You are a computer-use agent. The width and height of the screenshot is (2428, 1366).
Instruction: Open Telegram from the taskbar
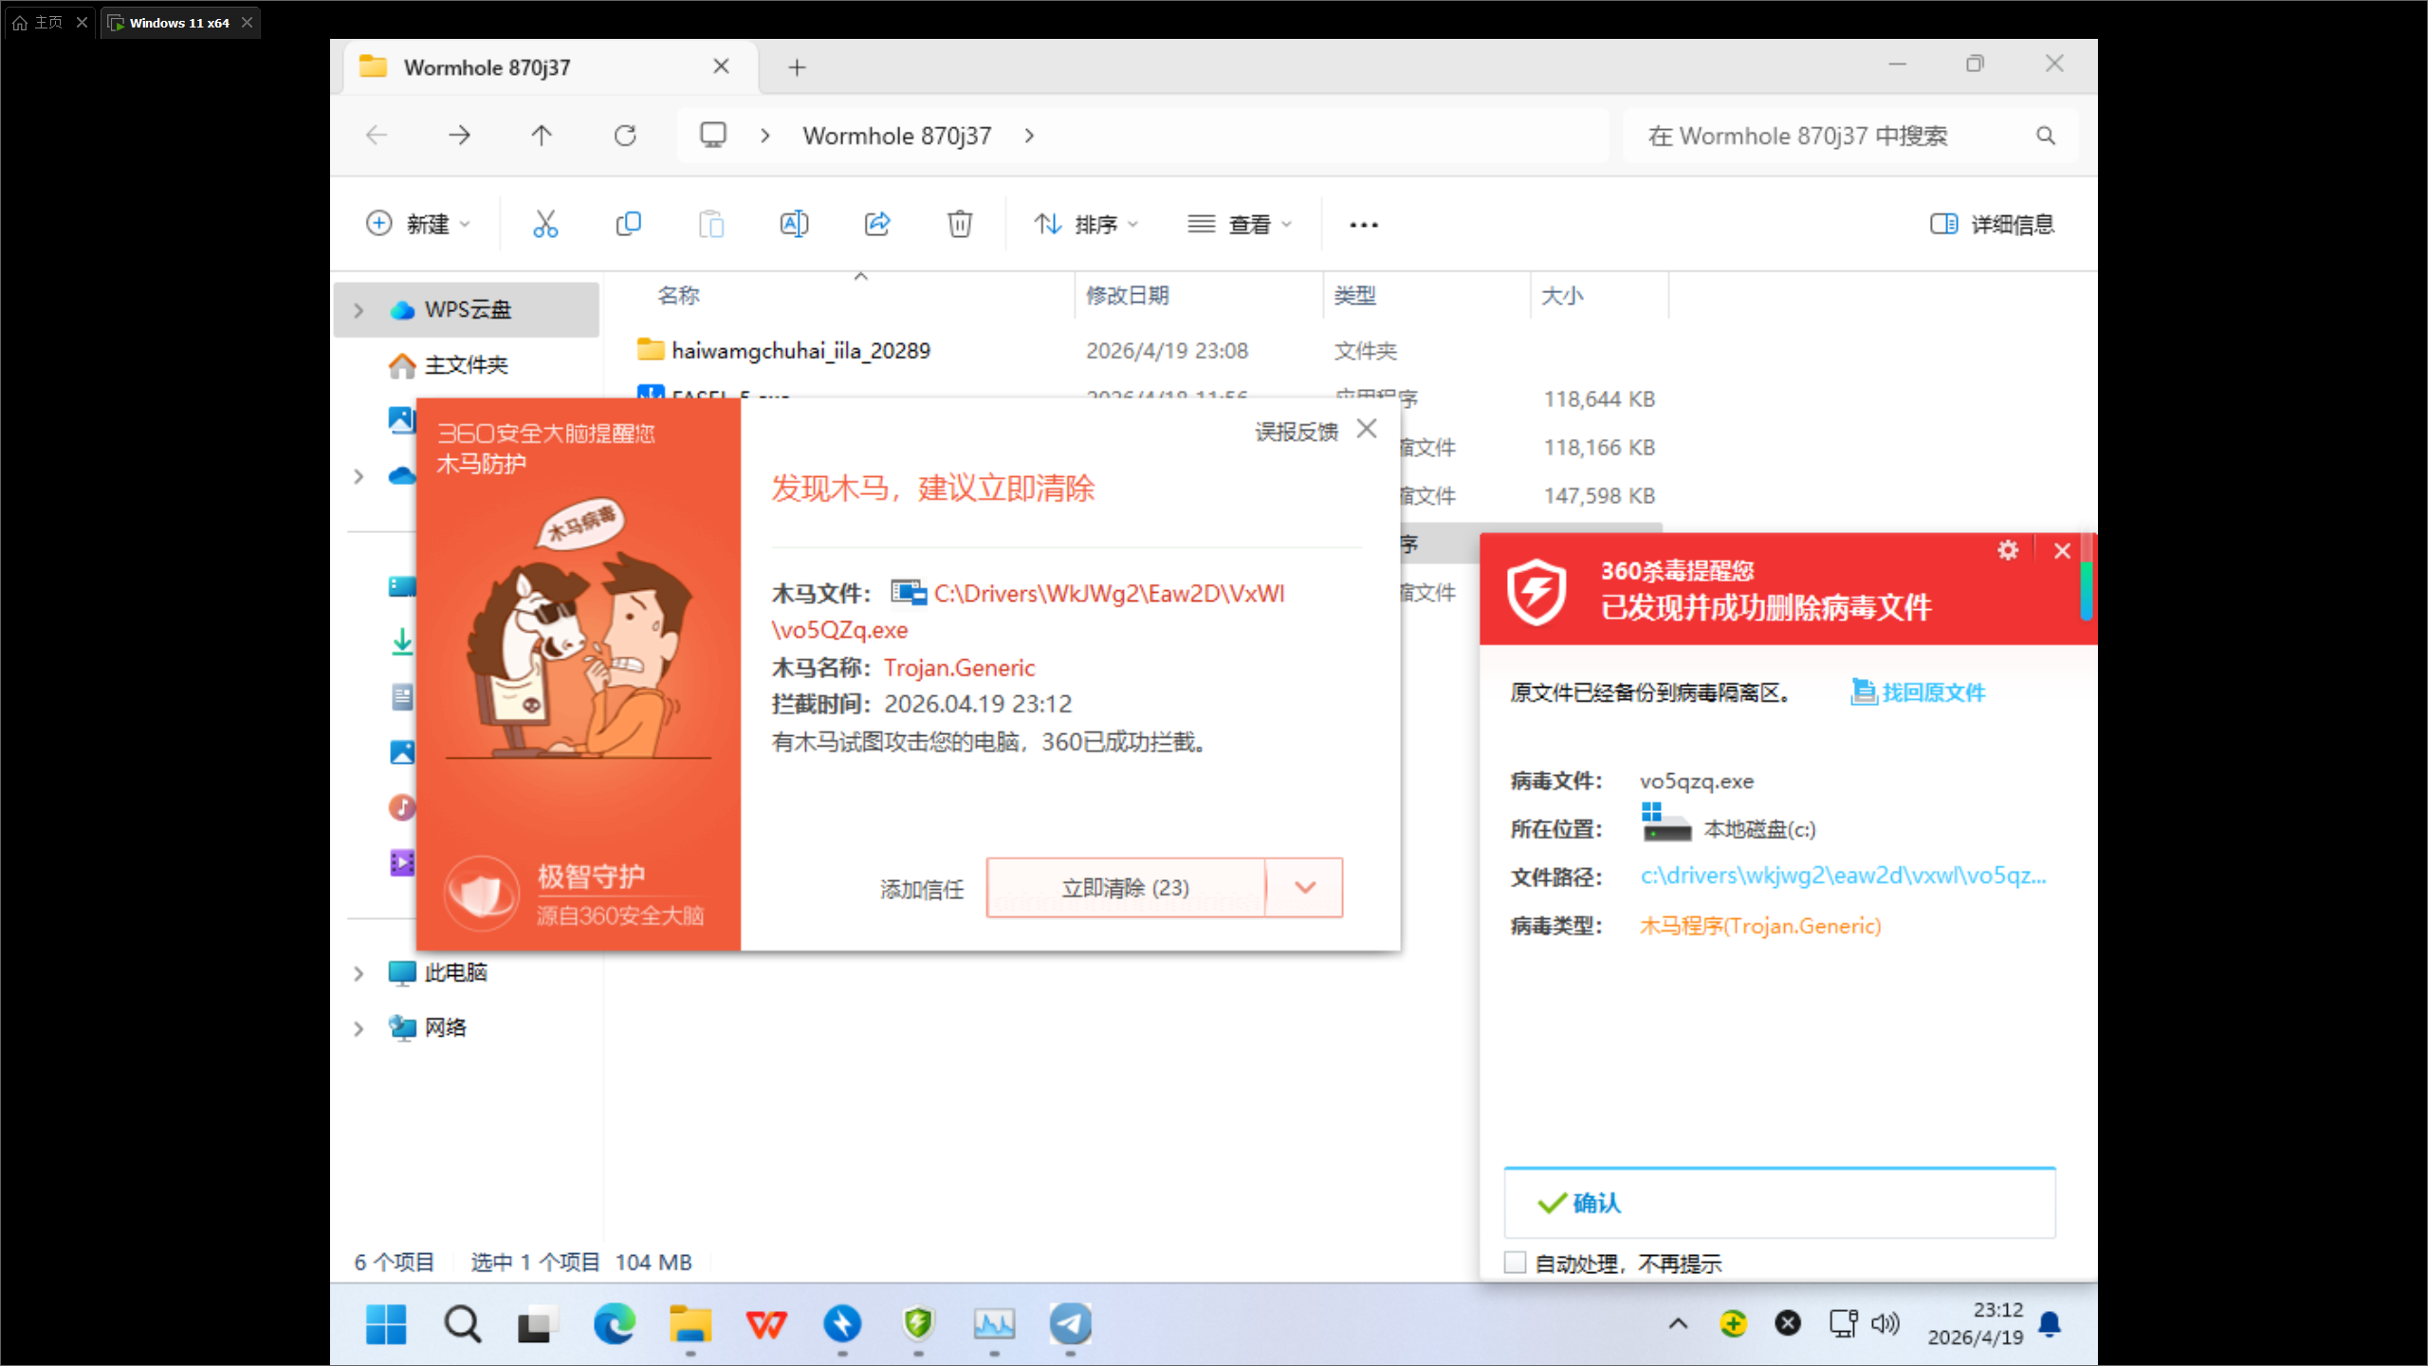click(1070, 1323)
